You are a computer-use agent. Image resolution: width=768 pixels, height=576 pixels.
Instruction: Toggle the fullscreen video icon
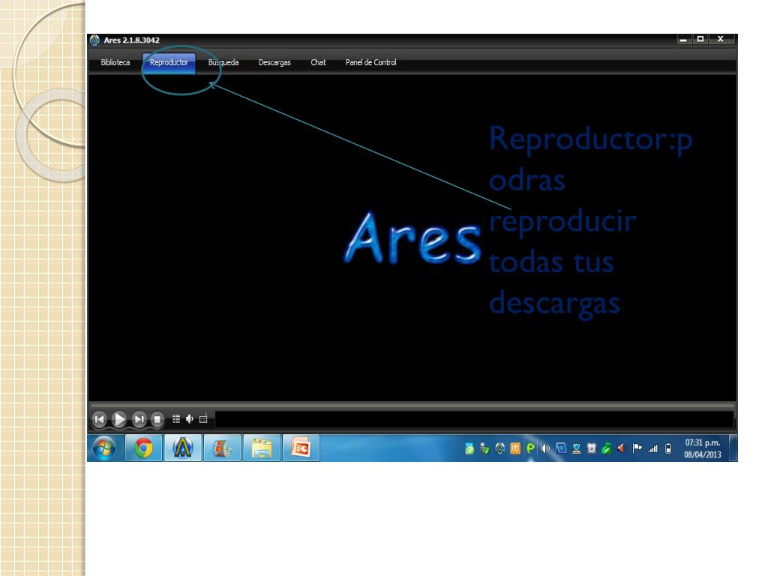coord(203,419)
